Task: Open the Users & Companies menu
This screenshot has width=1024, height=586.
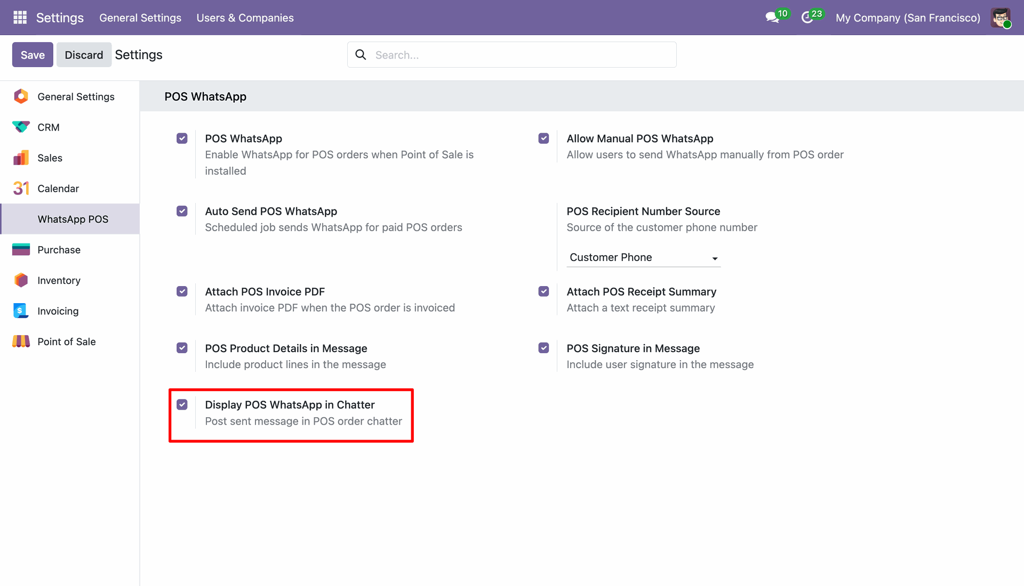Action: pyautogui.click(x=245, y=18)
